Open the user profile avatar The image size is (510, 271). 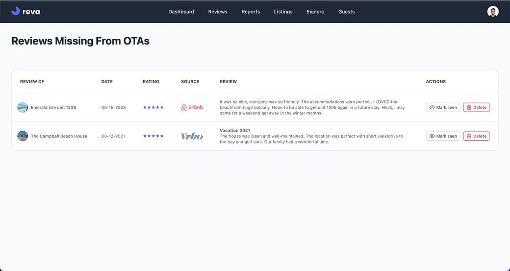point(493,12)
